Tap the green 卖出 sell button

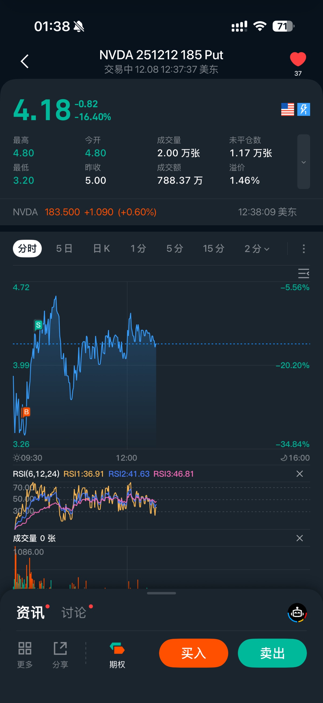click(272, 653)
